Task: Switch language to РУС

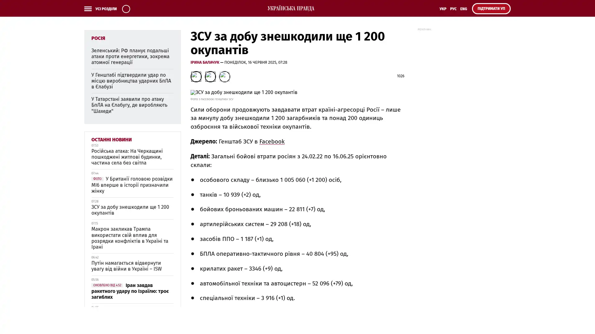Action: click(x=453, y=9)
